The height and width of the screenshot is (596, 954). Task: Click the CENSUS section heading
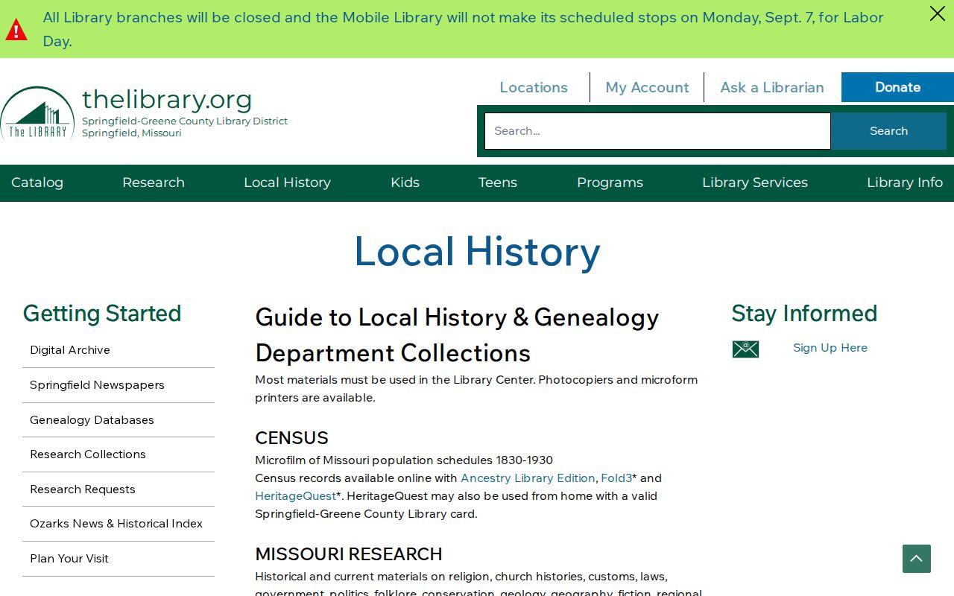tap(291, 438)
